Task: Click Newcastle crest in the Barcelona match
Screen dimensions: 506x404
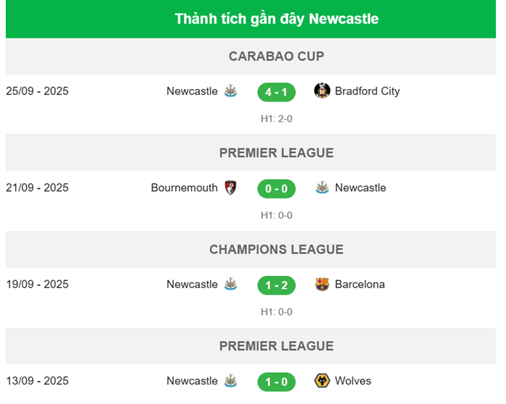Action: [x=231, y=285]
